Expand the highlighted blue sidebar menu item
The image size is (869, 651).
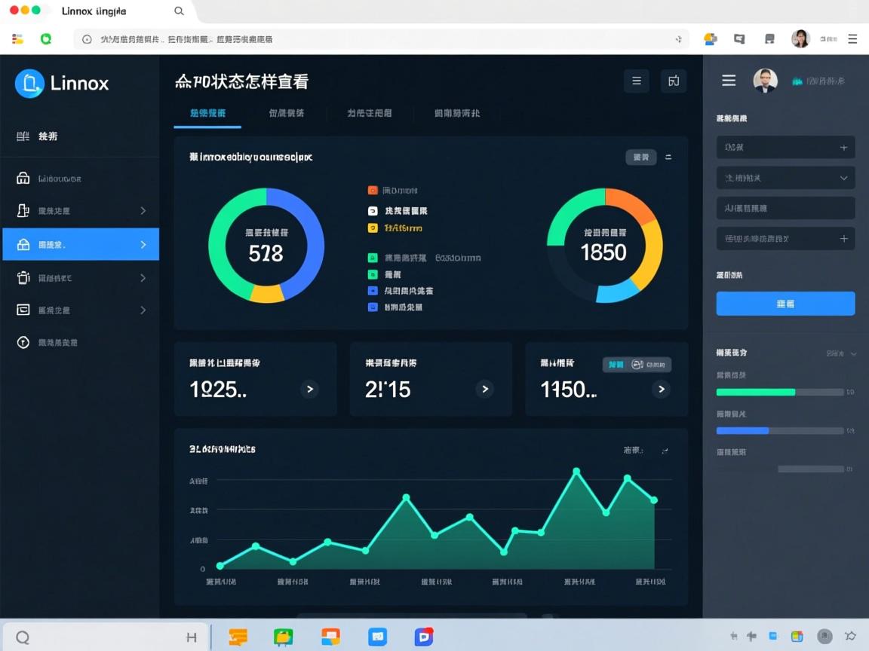click(x=79, y=244)
